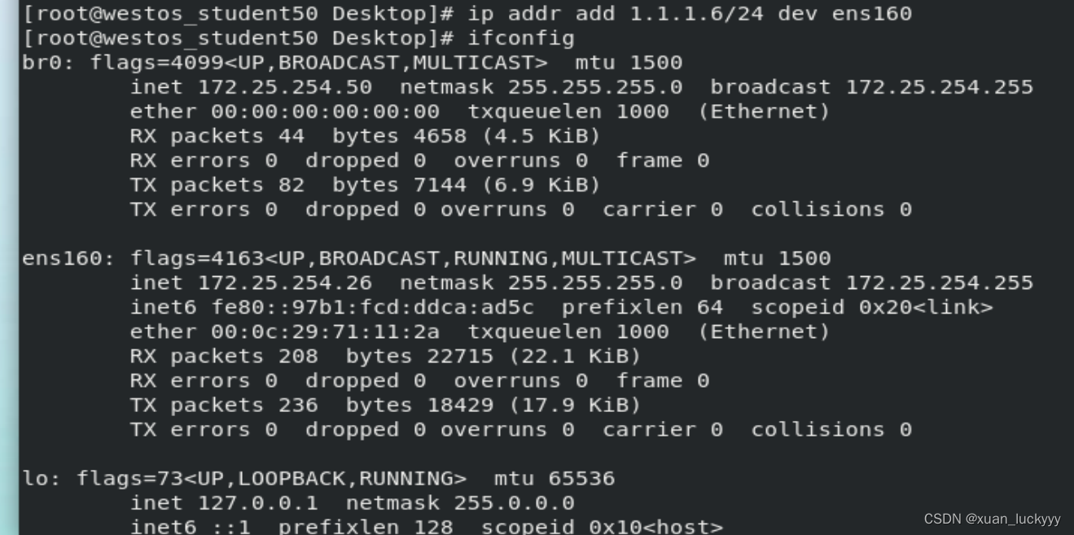Click the inet6 address fe80::97b1:fcd:ddca:ad5c

click(373, 307)
